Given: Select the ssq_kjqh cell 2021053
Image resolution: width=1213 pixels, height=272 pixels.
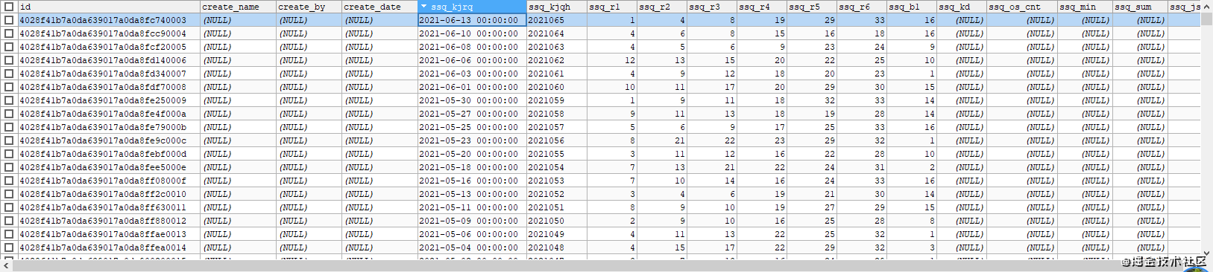Looking at the screenshot, I should pos(557,181).
